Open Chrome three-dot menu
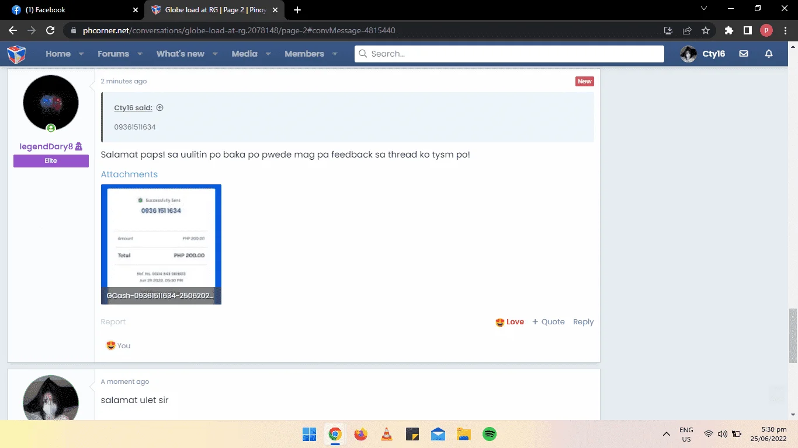The width and height of the screenshot is (798, 448). (x=786, y=30)
